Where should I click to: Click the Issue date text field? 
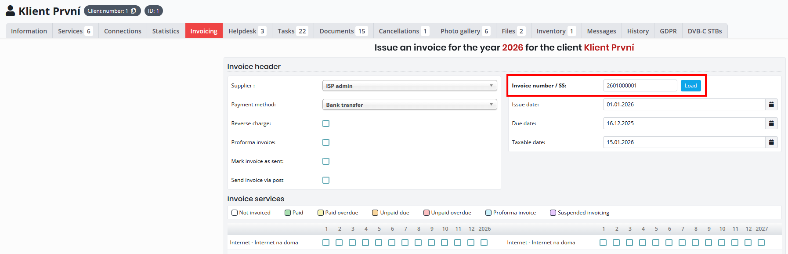coord(683,105)
